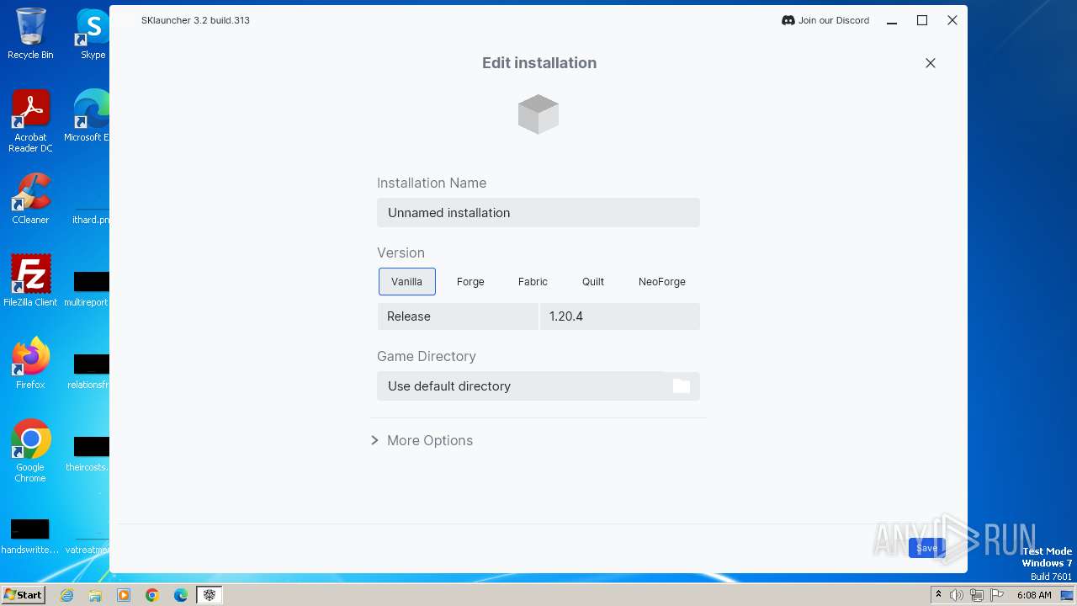Select the Quilt version type

pyautogui.click(x=593, y=282)
